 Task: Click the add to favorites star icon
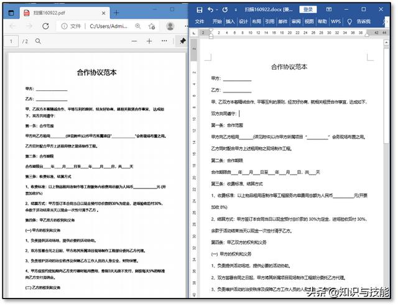152,26
